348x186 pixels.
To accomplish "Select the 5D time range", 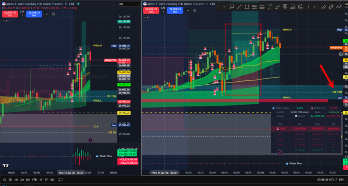I will coord(10,180).
